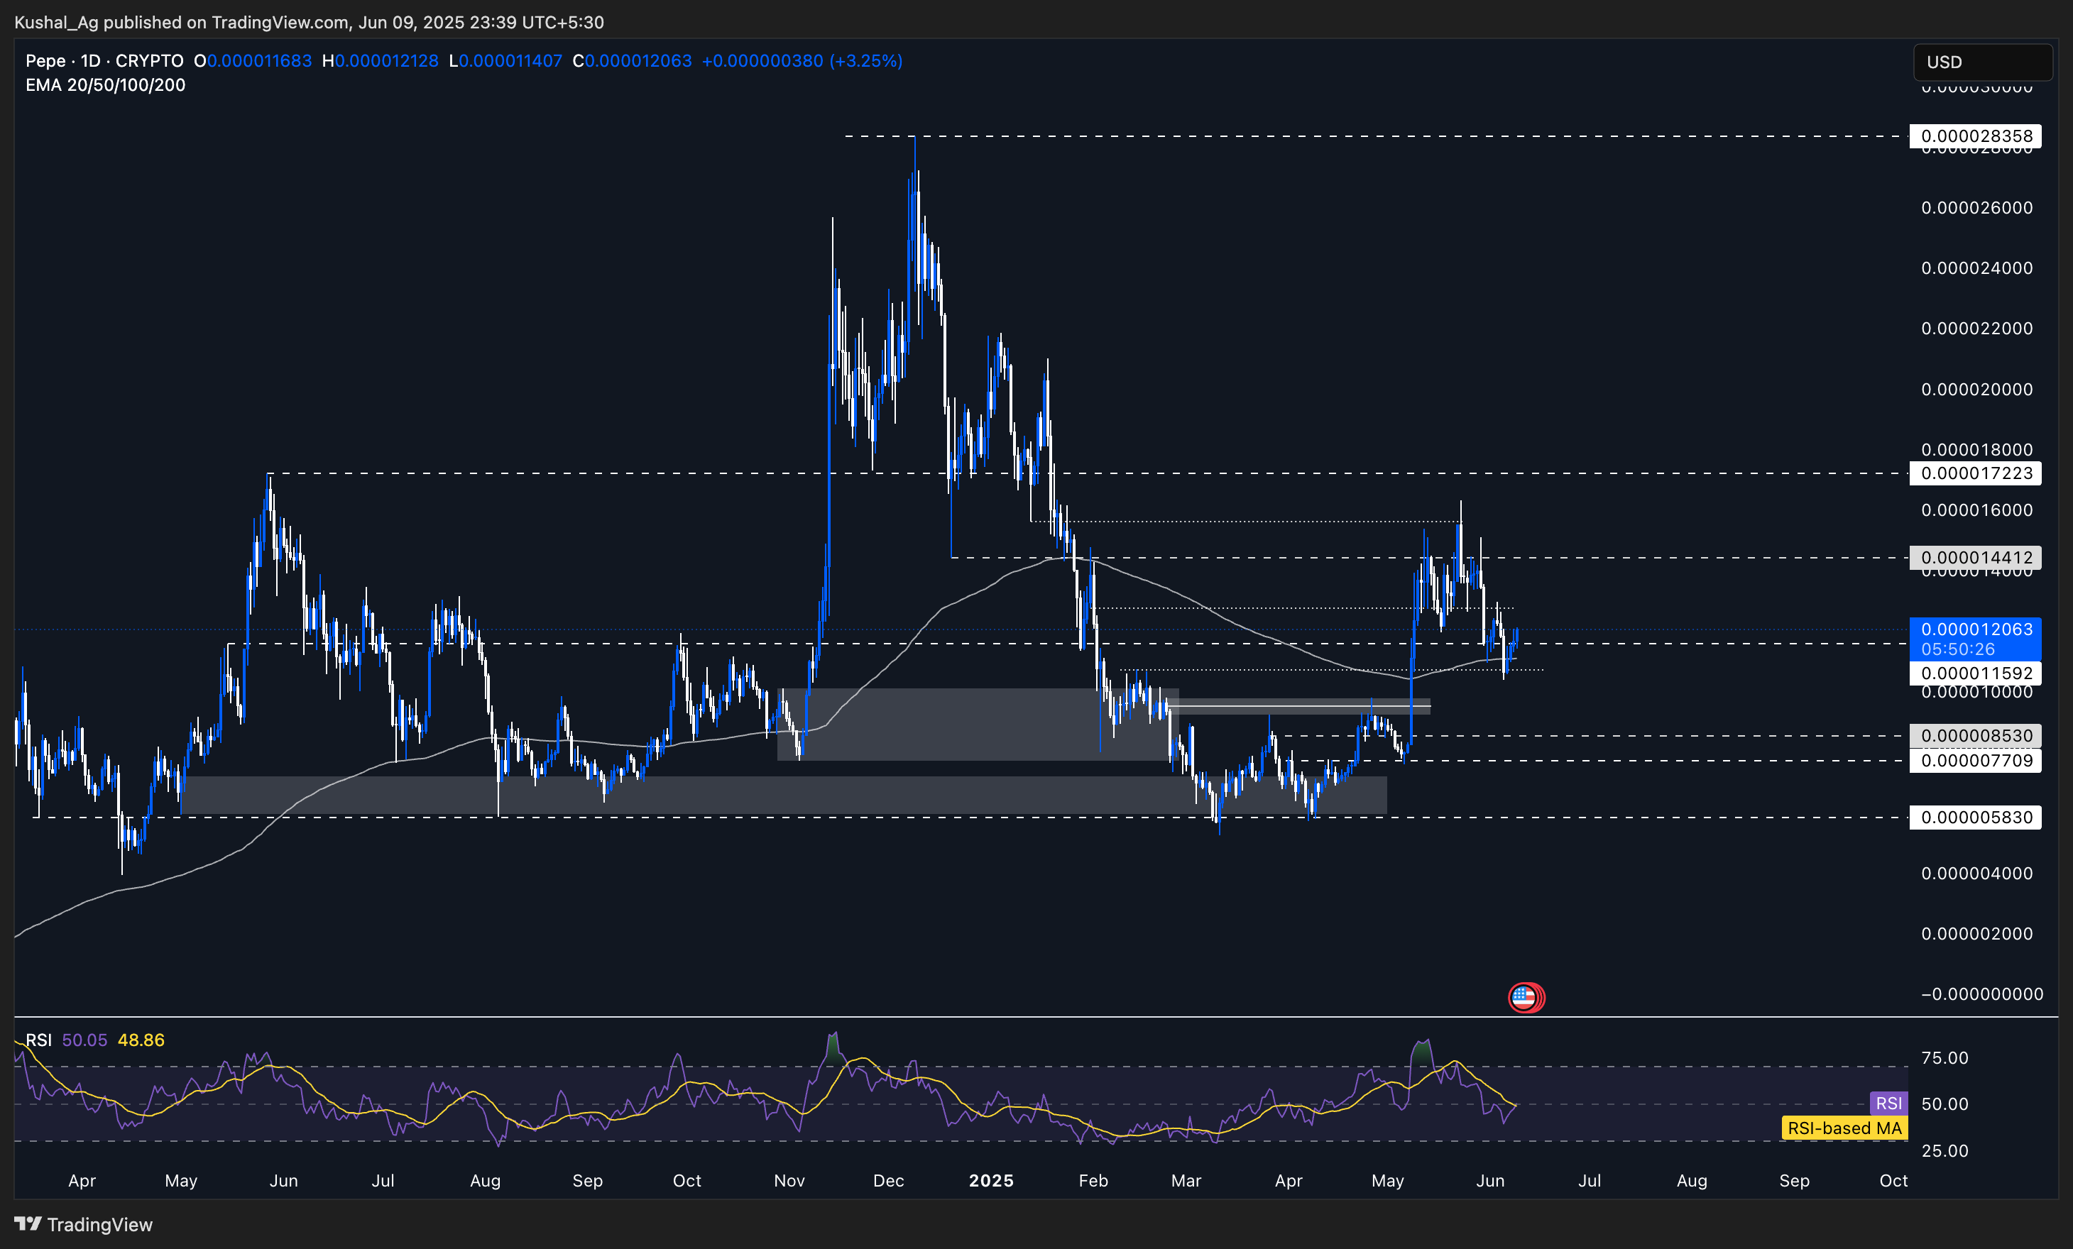The image size is (2073, 1249).
Task: Click the 0.000011592 price level label
Action: (1976, 673)
